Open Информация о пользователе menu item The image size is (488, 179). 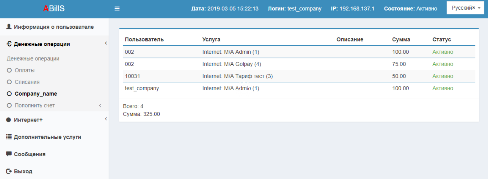(x=54, y=27)
